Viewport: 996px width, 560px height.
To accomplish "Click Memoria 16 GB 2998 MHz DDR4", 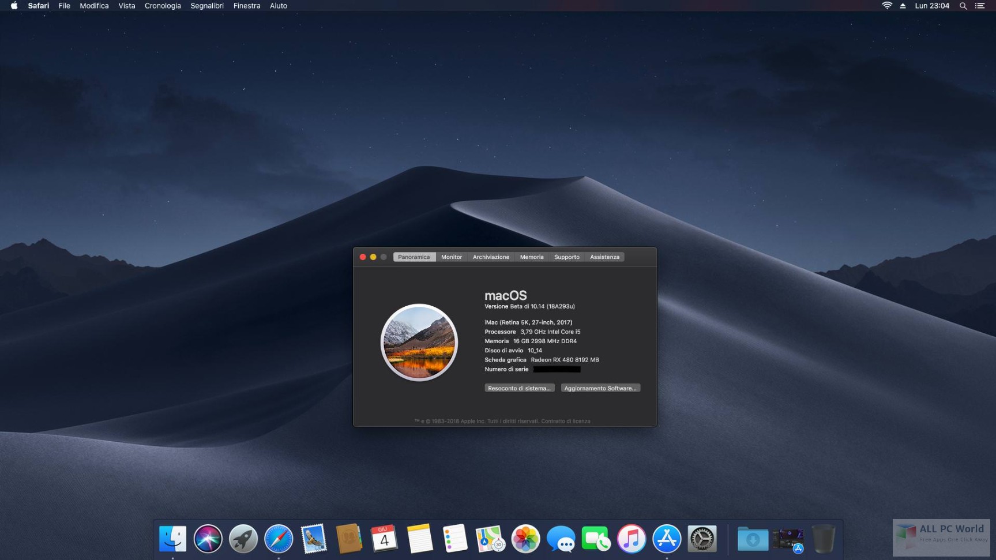I will coord(531,341).
